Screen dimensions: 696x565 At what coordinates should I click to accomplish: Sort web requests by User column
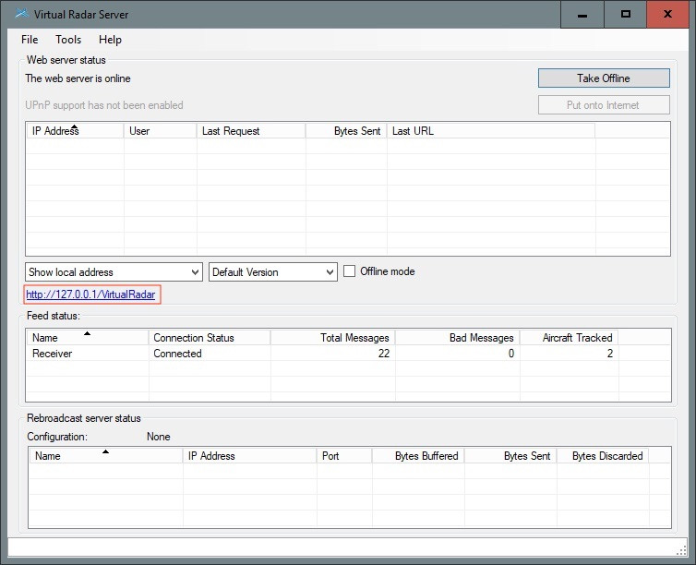coord(161,131)
